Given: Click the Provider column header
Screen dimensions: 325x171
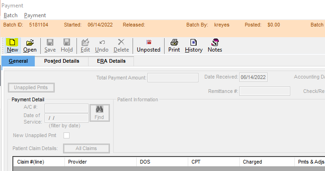Looking at the screenshot, I should 101,162.
